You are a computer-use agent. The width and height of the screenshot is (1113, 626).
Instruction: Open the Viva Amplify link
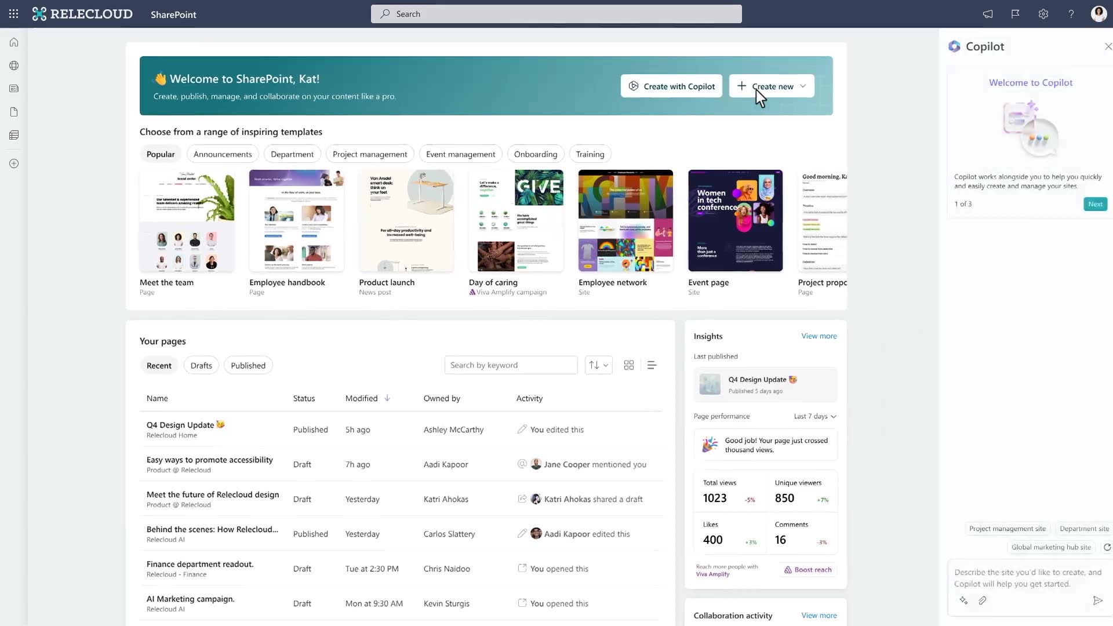point(712,574)
